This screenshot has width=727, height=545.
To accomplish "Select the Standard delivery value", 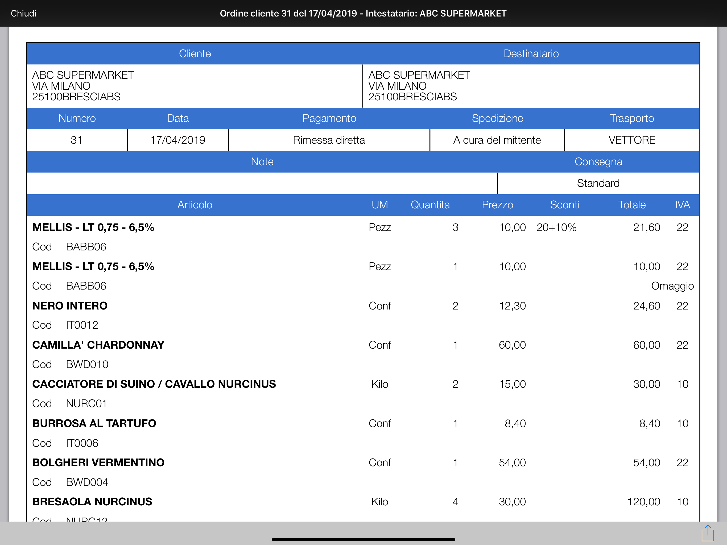I will click(x=598, y=183).
